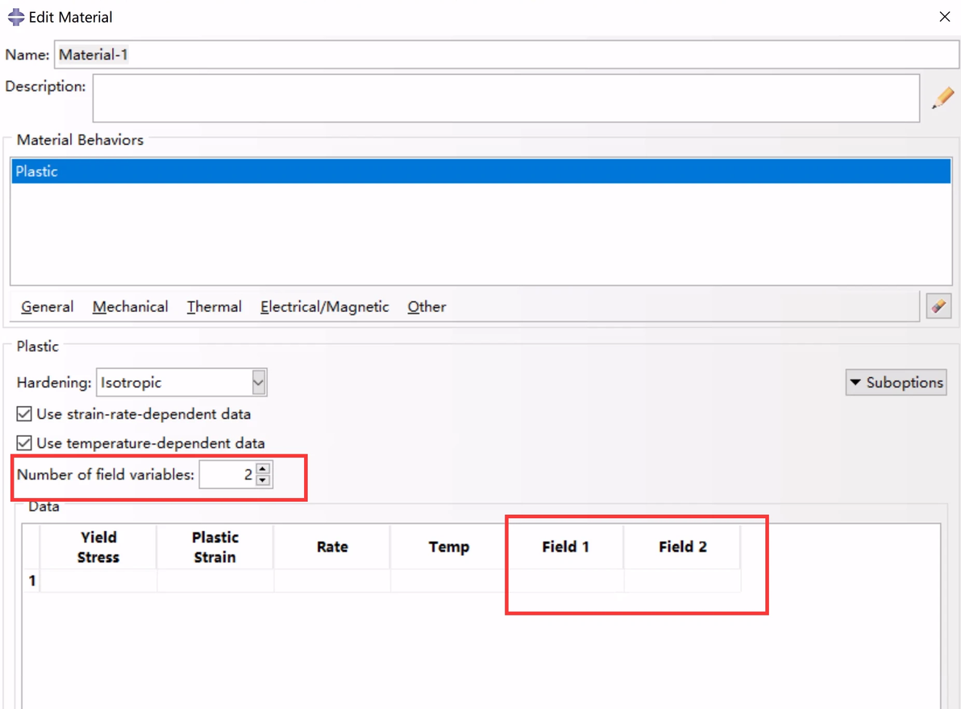The width and height of the screenshot is (961, 709).
Task: Close the Edit Material dialog
Action: point(944,17)
